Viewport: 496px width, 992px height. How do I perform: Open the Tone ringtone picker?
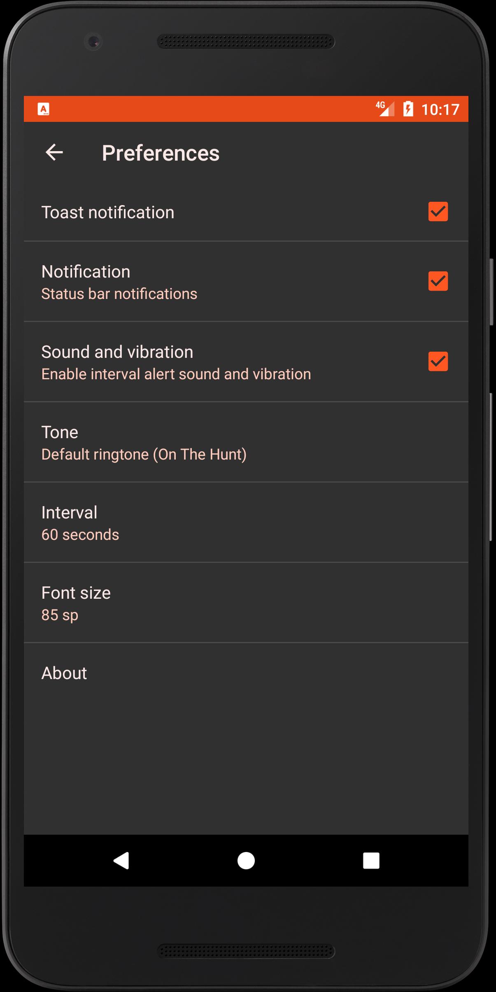coord(246,442)
